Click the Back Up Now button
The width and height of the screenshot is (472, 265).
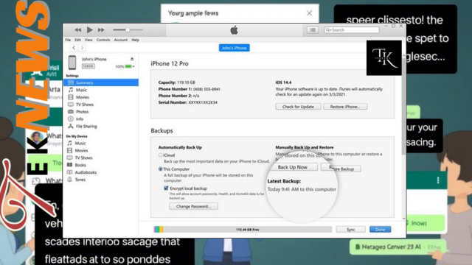(x=293, y=167)
